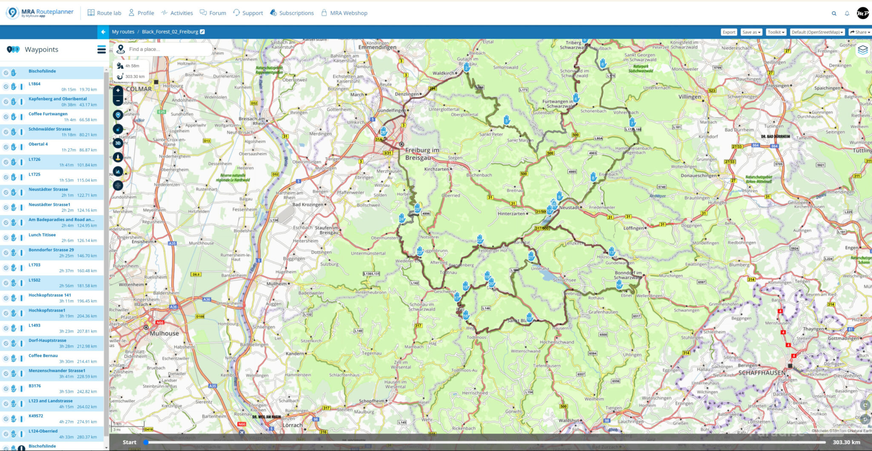Viewport: 872px width, 451px height.
Task: Click the crosshair locate icon
Action: point(118,186)
